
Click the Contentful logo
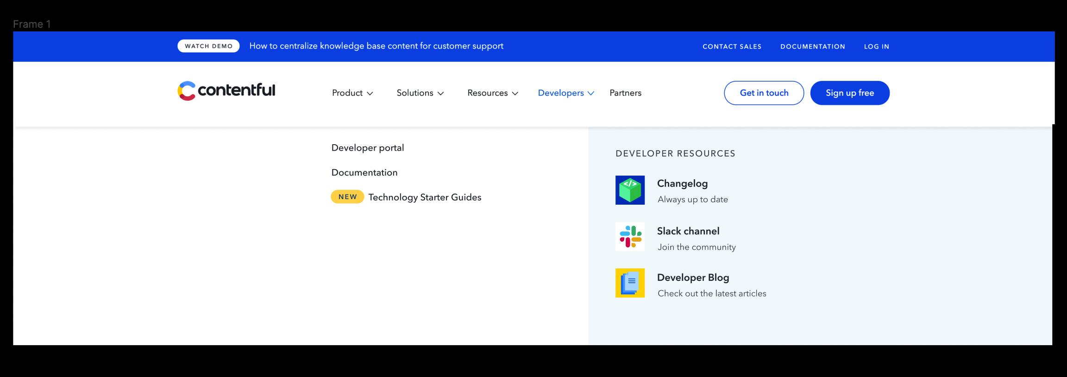tap(226, 91)
